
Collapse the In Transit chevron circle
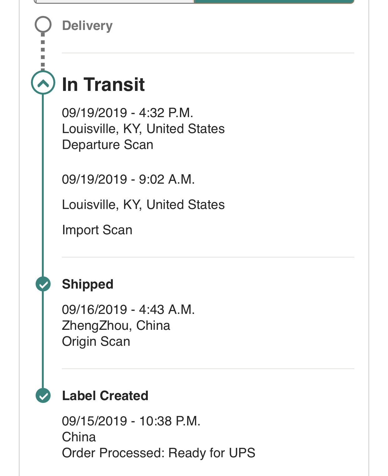pos(43,83)
